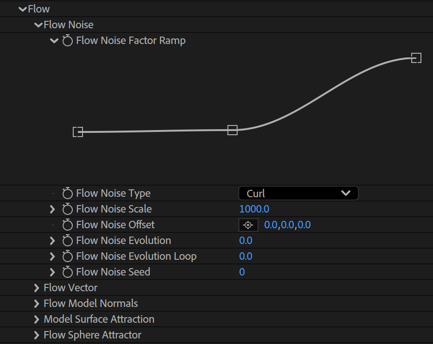433x344 pixels.
Task: Toggle stopwatch for Flow Noise Evolution Loop
Action: pyautogui.click(x=67, y=256)
